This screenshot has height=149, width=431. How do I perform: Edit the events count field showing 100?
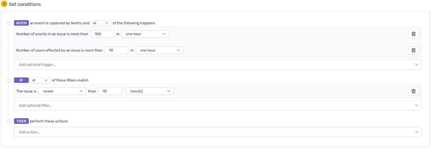(x=102, y=34)
